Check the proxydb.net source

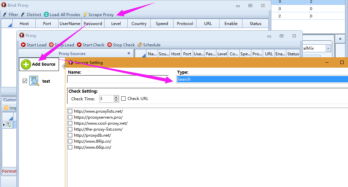(70, 135)
